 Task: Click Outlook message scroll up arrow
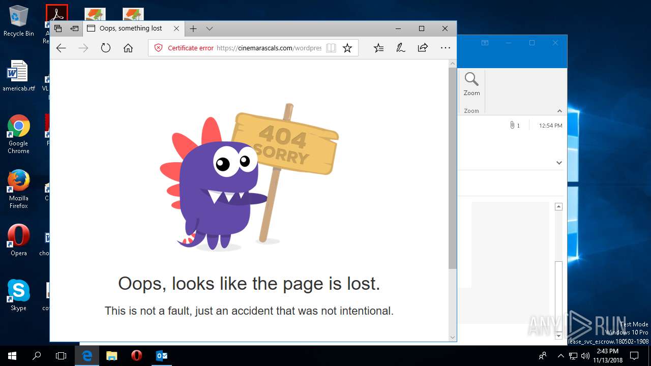click(x=558, y=206)
